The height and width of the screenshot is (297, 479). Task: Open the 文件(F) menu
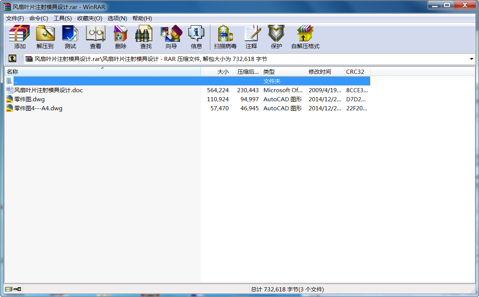(15, 18)
